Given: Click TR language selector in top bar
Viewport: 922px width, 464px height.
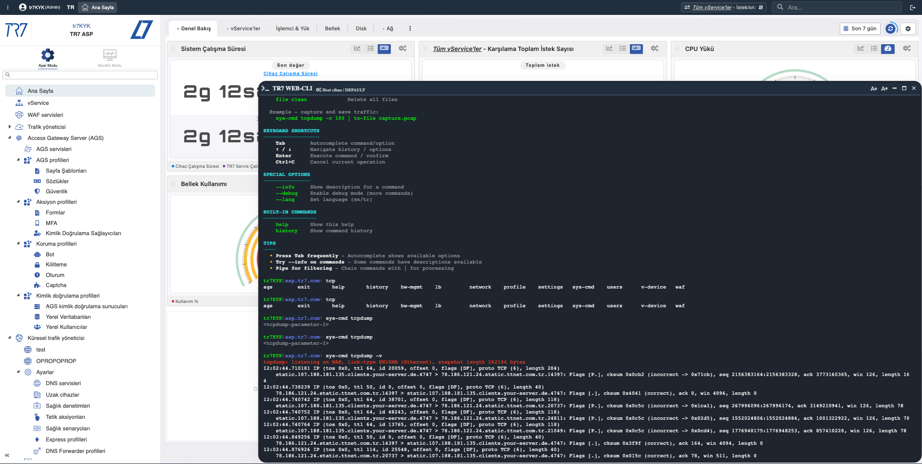Looking at the screenshot, I should coord(70,7).
